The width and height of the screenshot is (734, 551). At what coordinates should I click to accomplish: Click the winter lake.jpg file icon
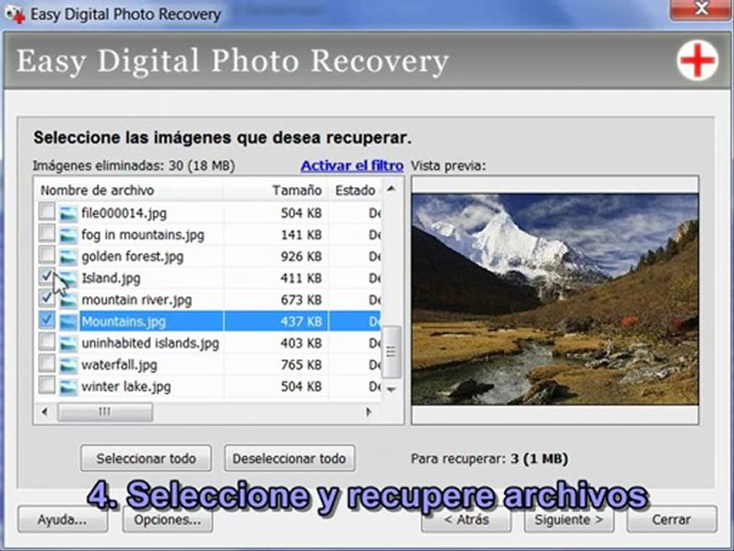pyautogui.click(x=68, y=386)
